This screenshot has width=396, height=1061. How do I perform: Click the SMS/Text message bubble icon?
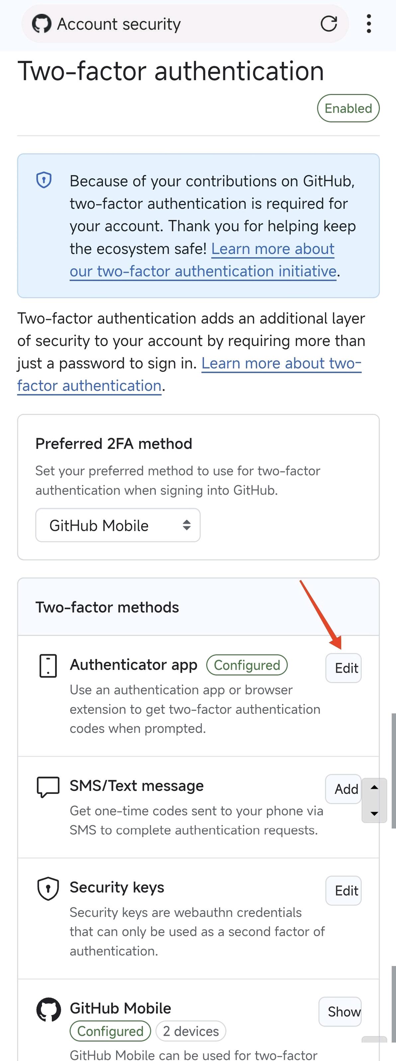pos(48,787)
